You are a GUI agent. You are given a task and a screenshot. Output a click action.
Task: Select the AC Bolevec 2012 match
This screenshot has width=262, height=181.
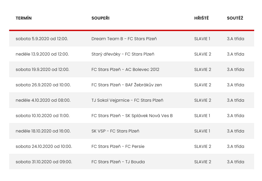(125, 70)
